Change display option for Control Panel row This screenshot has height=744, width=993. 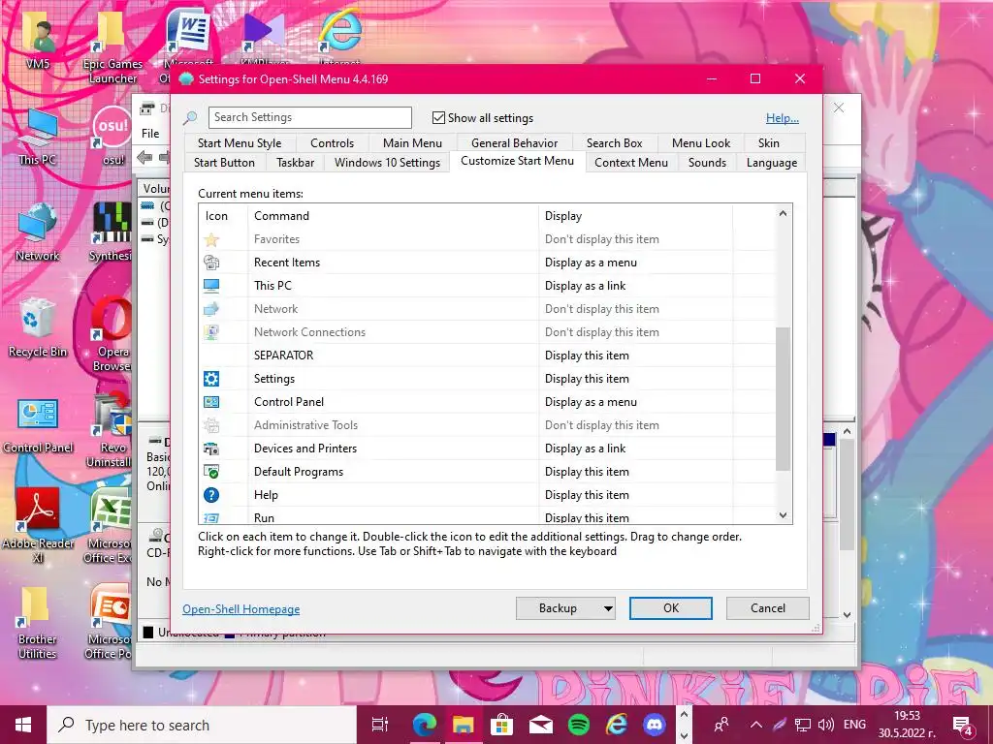pyautogui.click(x=591, y=402)
